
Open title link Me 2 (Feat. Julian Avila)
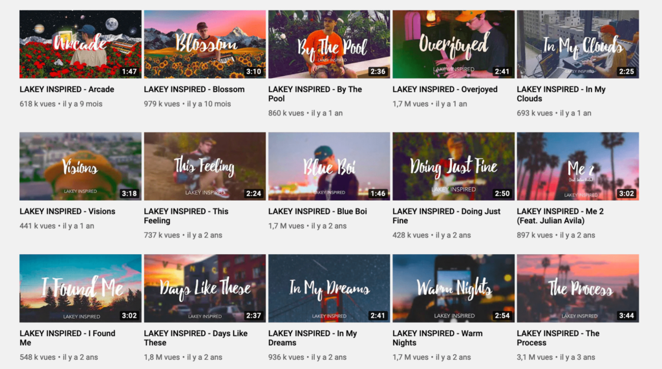561,216
